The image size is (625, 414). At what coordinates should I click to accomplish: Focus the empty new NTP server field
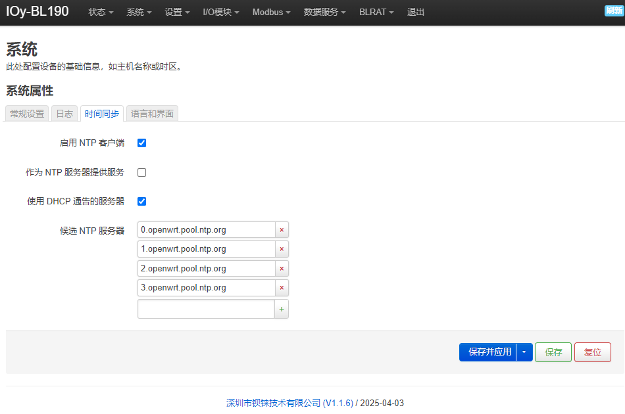206,309
